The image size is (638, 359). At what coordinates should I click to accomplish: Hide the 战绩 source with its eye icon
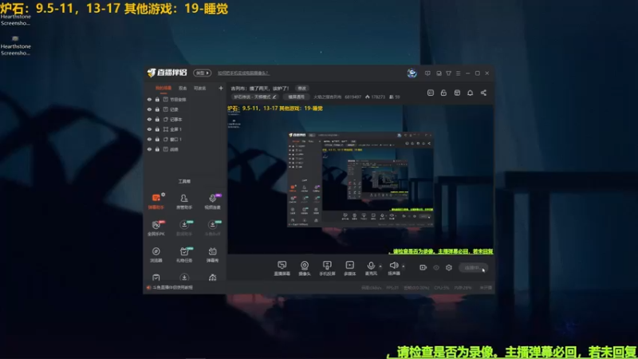click(x=149, y=149)
